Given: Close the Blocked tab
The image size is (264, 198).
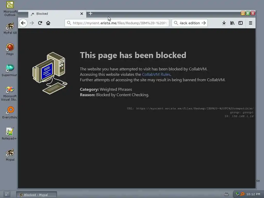Looking at the screenshot, I should (82, 14).
